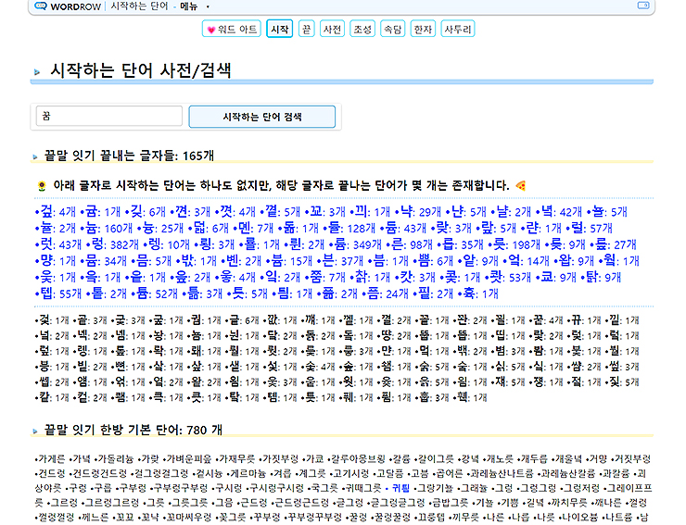Click the blue 뮴: 34개 link

(107, 261)
